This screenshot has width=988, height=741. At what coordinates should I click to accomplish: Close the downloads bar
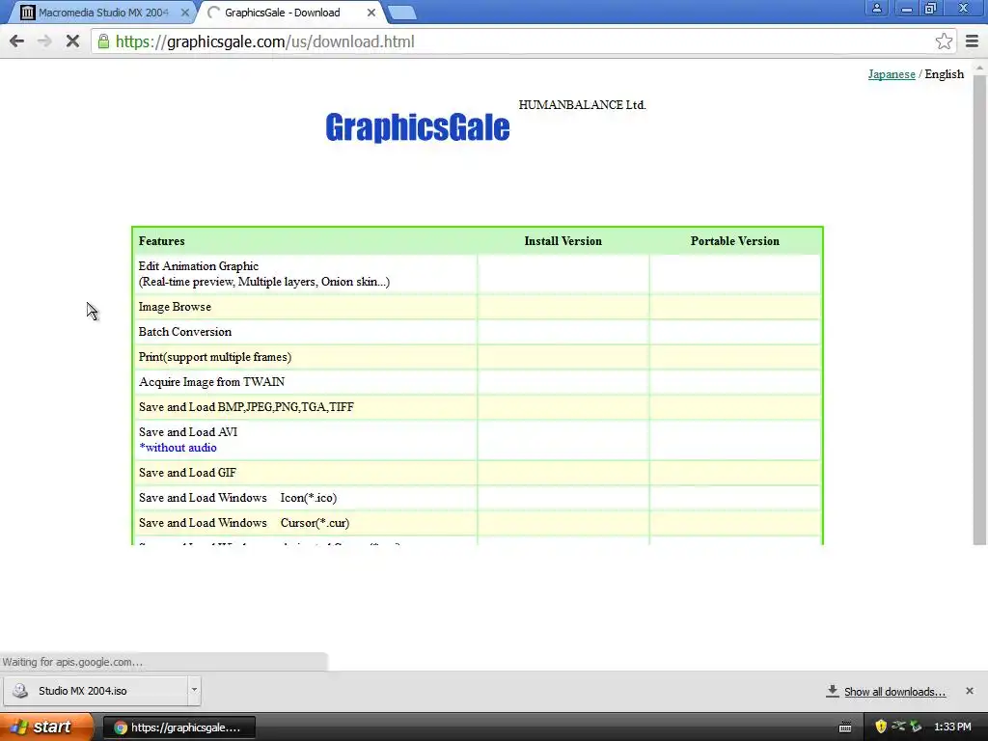969,691
